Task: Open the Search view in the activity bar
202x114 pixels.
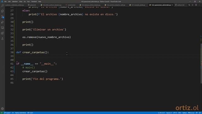Action: click(3, 5)
